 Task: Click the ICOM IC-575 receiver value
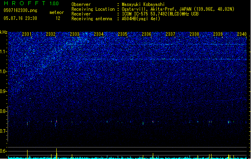point(160,14)
